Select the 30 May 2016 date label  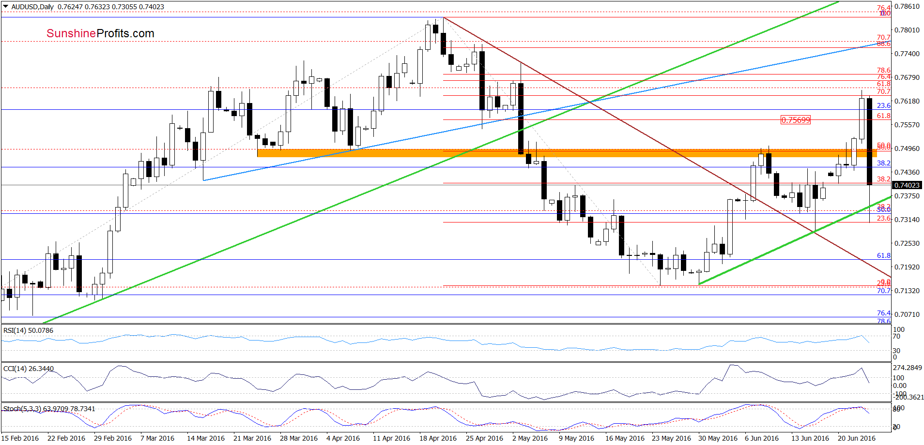pyautogui.click(x=718, y=438)
